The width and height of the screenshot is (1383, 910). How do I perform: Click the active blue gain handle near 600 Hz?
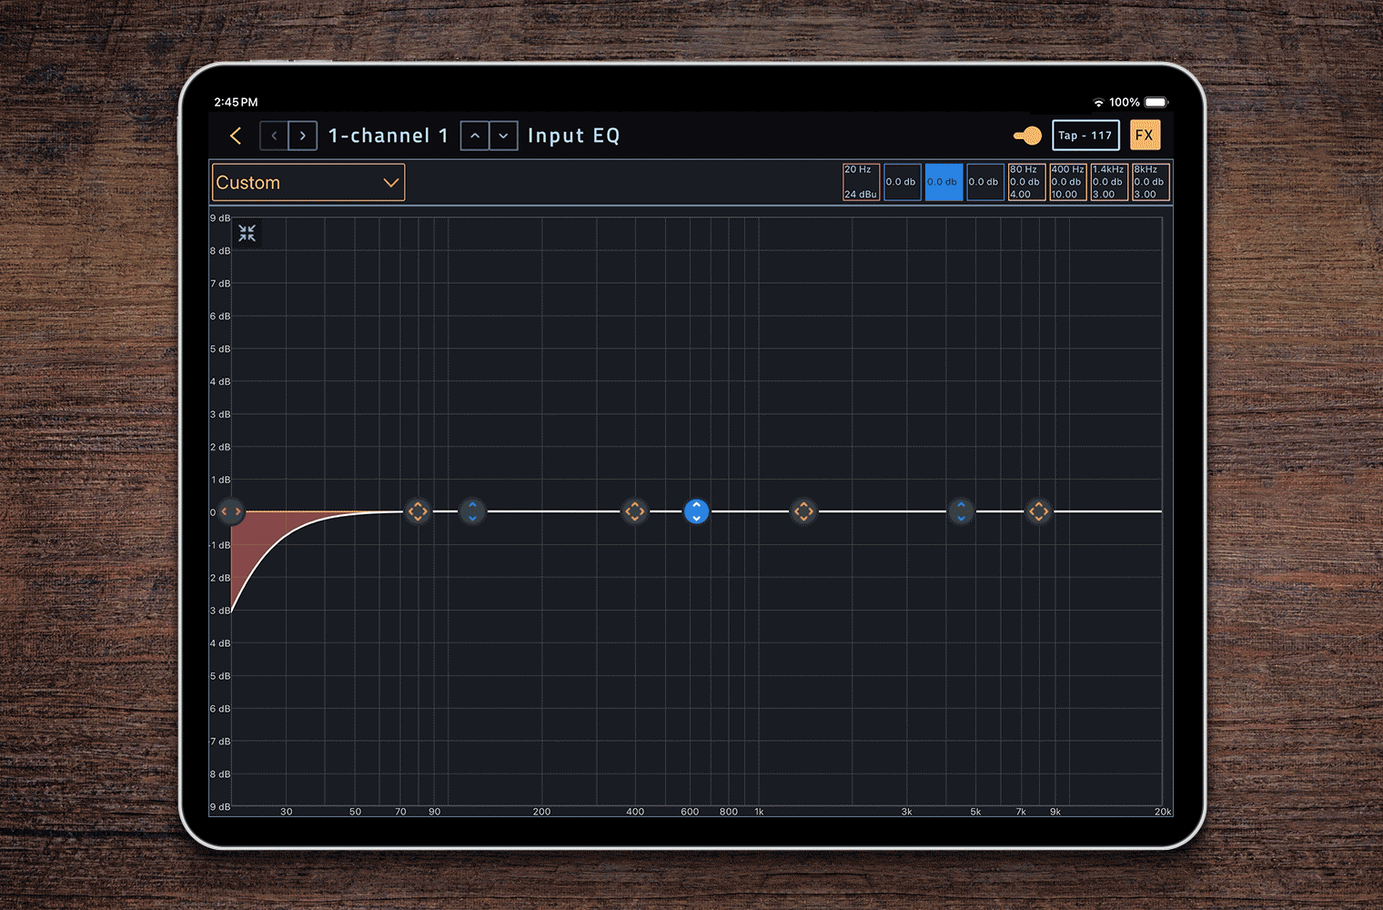point(696,511)
